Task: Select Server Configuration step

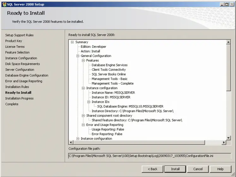Action: pyautogui.click(x=20, y=70)
